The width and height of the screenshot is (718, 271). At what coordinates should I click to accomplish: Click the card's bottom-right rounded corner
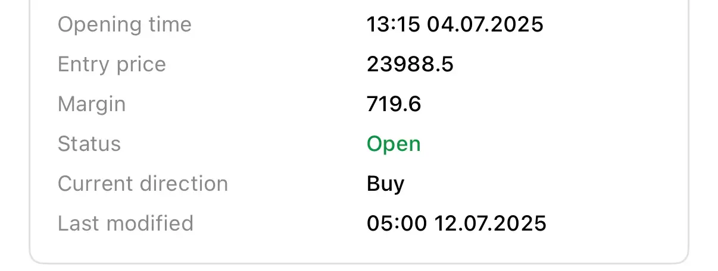pos(682,257)
